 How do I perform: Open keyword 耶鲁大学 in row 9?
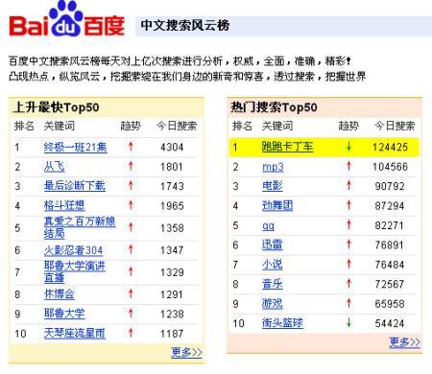[x=64, y=314]
